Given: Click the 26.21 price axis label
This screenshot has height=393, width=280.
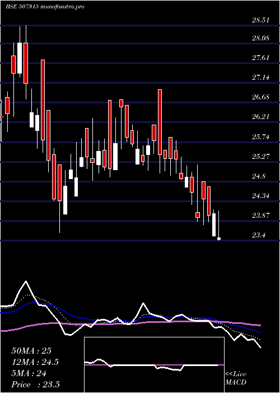Looking at the screenshot, I should tap(260, 117).
